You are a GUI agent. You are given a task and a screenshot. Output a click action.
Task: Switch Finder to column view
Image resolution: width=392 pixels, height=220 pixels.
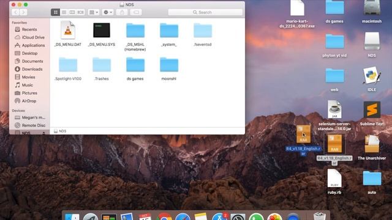pyautogui.click(x=72, y=12)
